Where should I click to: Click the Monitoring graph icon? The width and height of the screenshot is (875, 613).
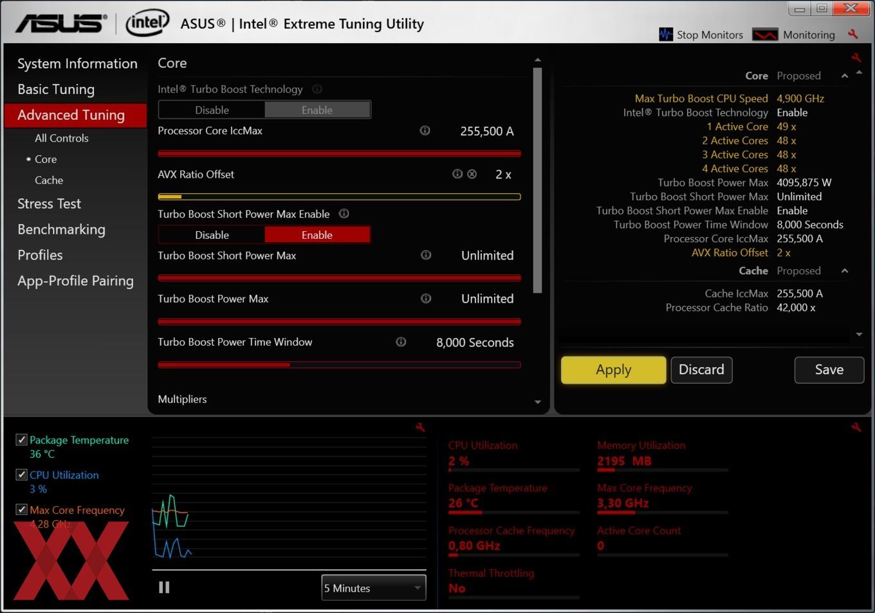tap(765, 35)
